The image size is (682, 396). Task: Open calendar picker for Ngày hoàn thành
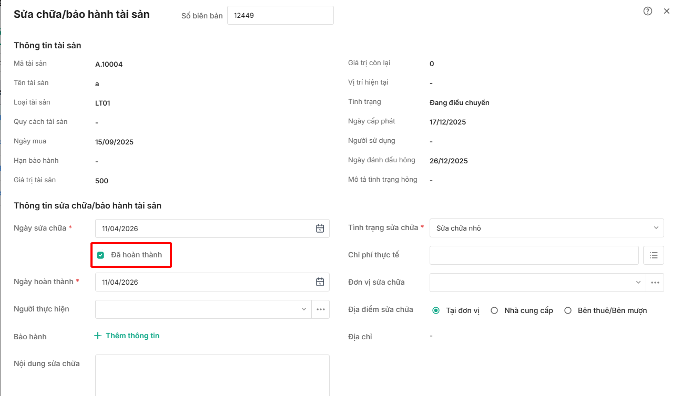point(320,282)
